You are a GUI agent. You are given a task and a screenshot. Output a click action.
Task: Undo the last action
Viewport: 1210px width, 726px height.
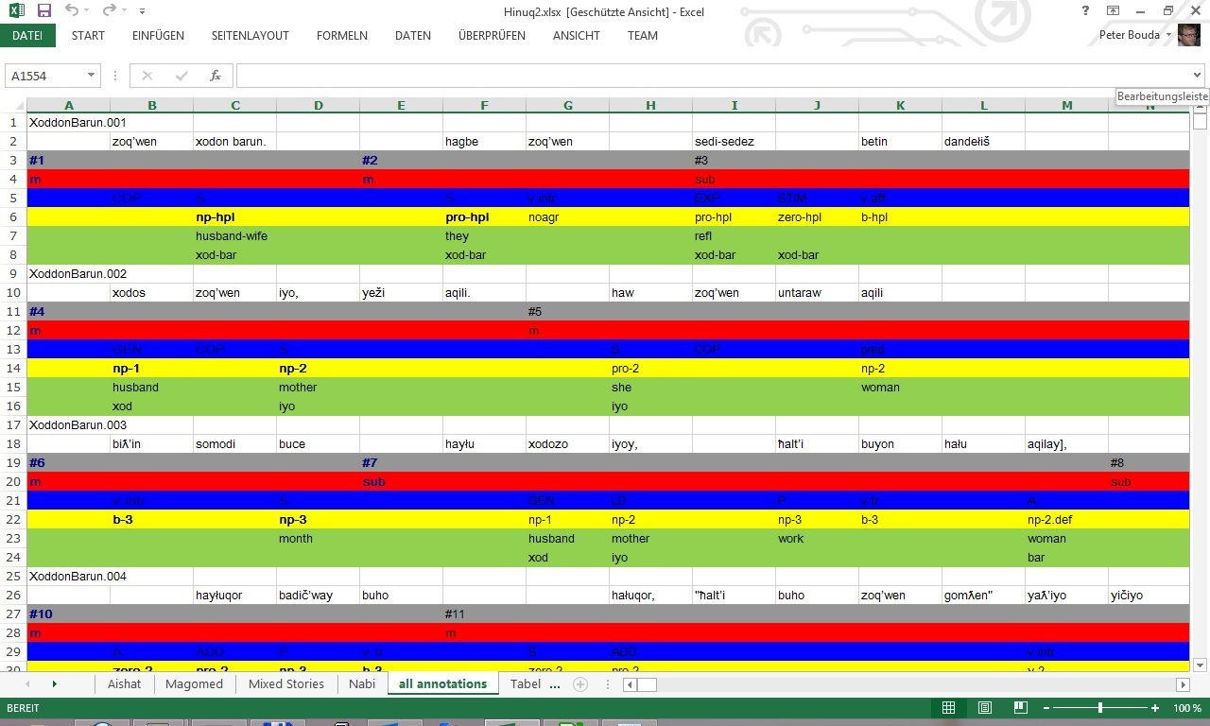pos(72,11)
